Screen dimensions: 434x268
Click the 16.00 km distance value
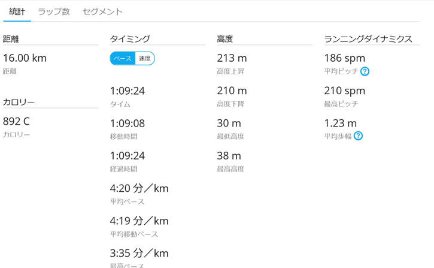25,58
